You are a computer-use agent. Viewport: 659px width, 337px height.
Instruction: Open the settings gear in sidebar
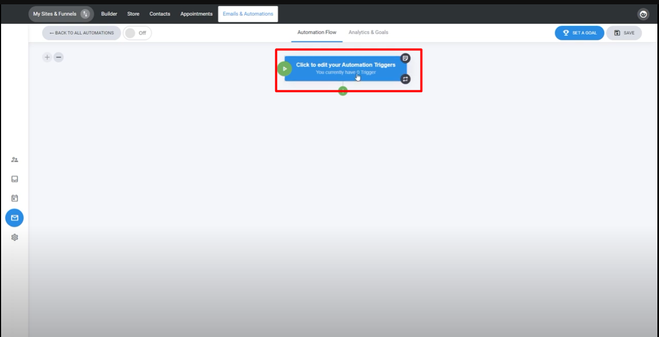pos(15,237)
